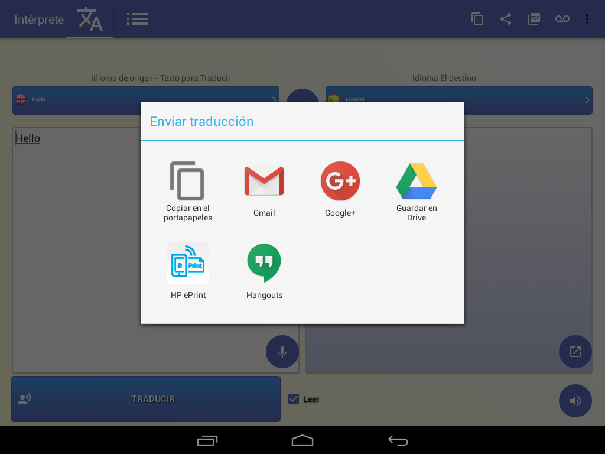Export as PDF from top bar

point(534,19)
